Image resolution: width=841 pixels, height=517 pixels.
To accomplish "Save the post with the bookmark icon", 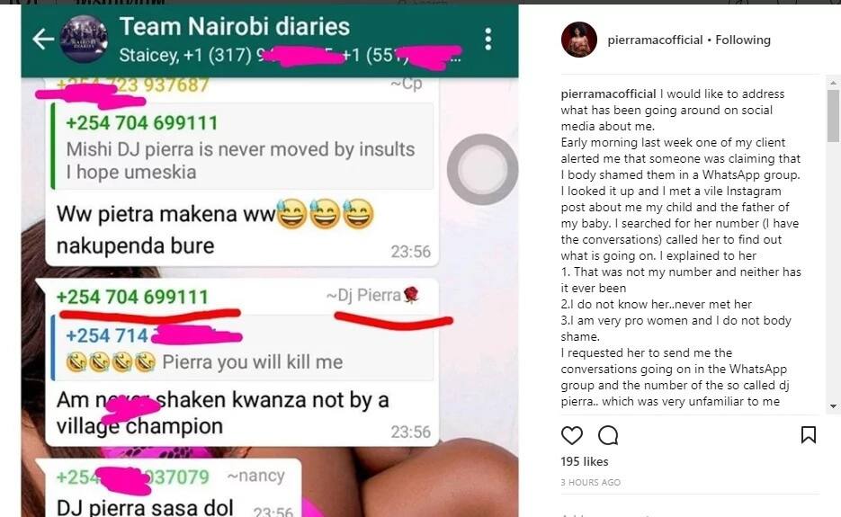I will tap(809, 435).
